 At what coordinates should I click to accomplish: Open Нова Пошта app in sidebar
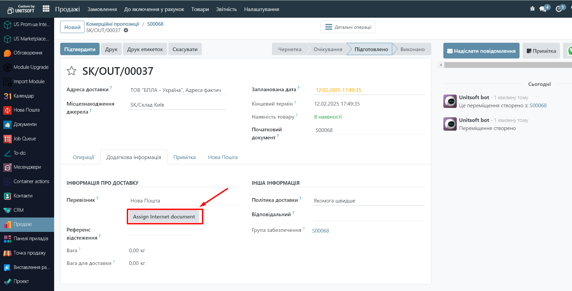(x=26, y=110)
